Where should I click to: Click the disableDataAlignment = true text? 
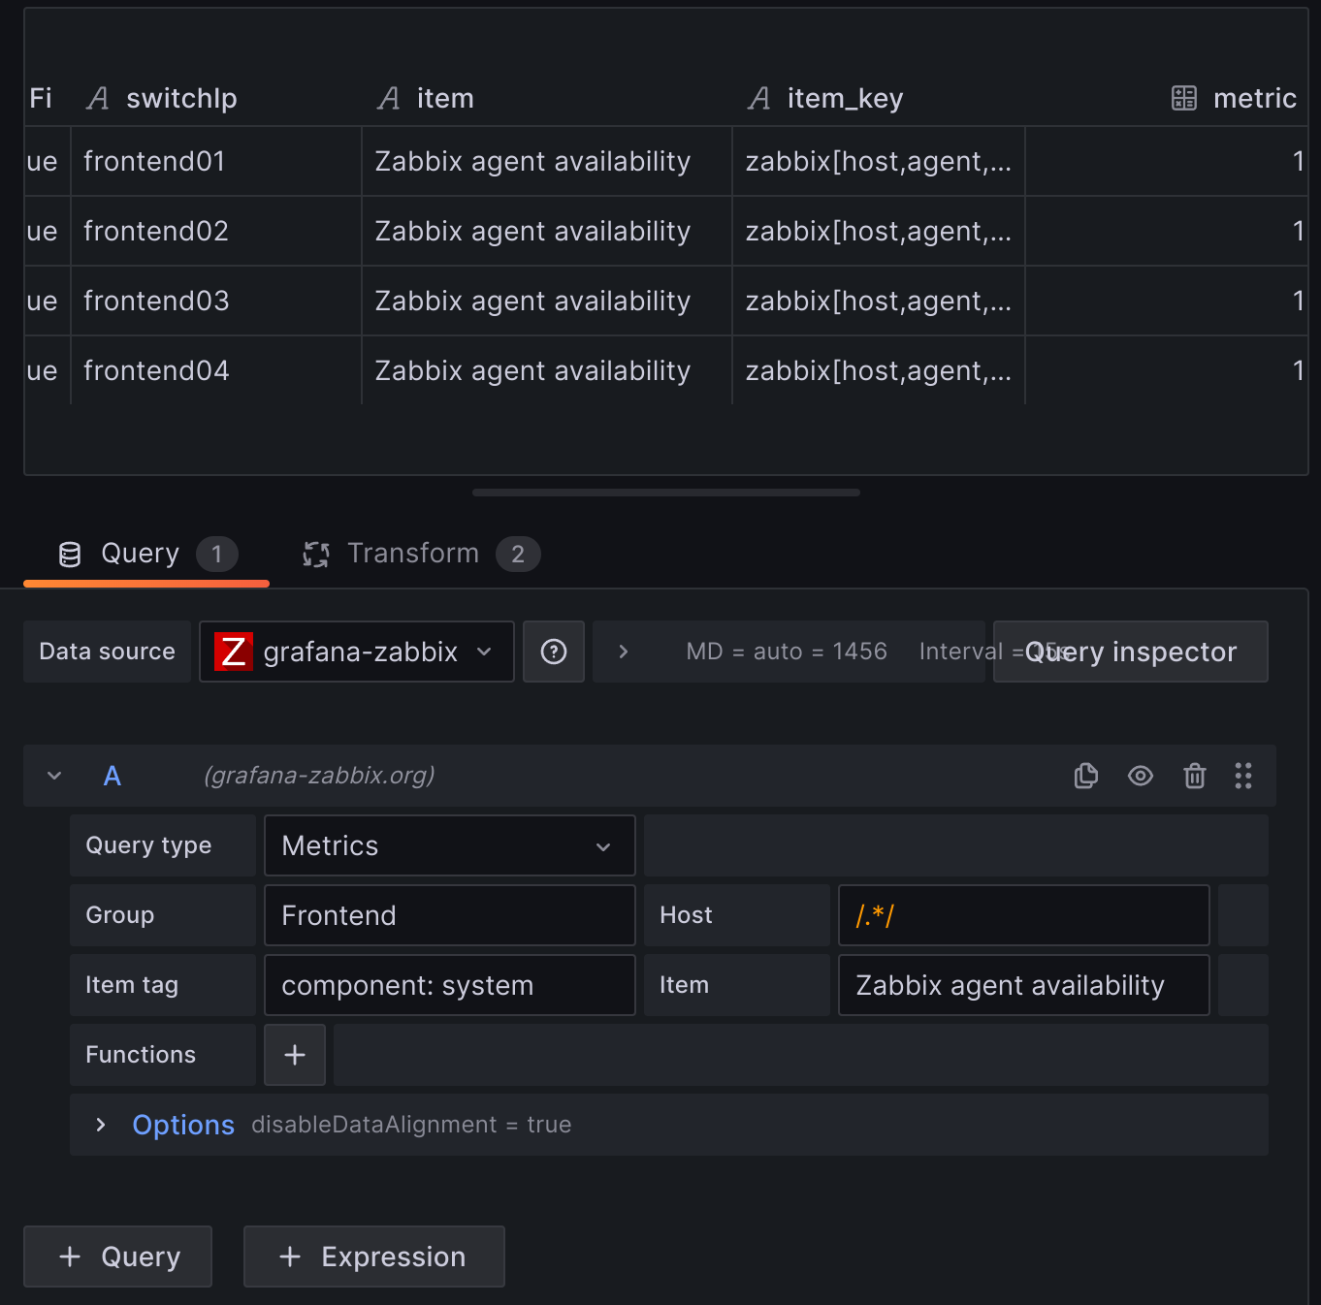tap(411, 1125)
